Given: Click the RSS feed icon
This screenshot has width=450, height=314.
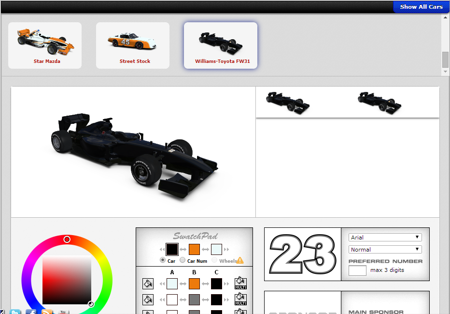Looking at the screenshot, I should (47, 312).
